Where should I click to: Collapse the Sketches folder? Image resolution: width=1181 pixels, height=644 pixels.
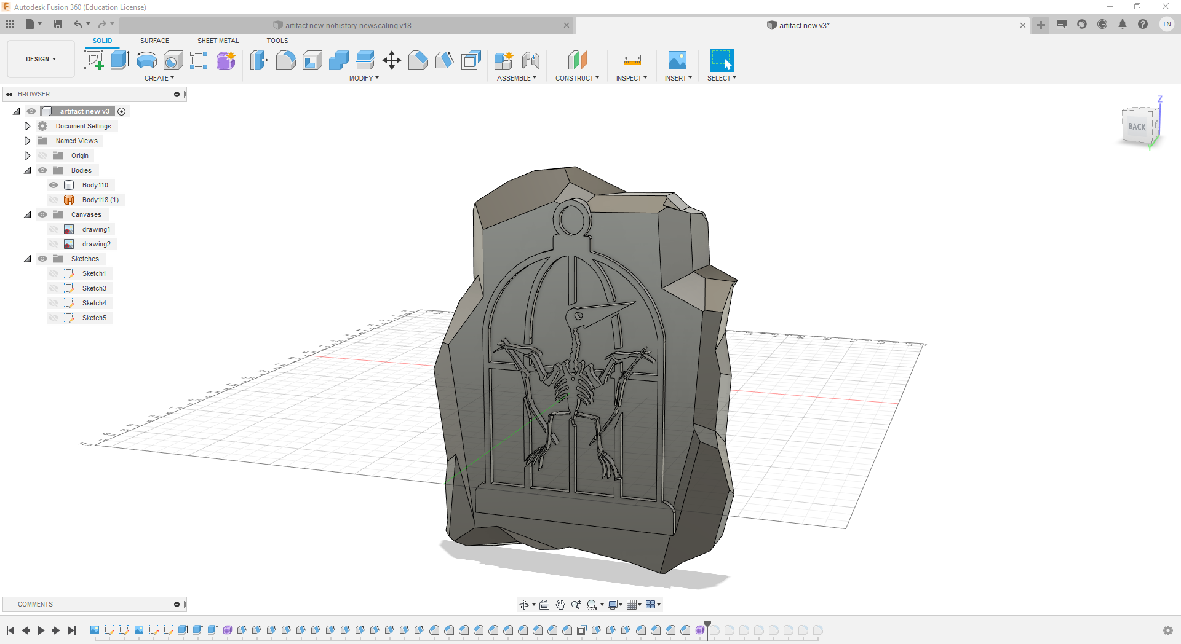pos(27,259)
